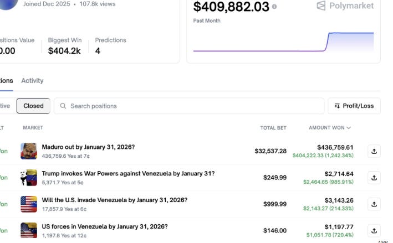Open the U.S. invade Venezuela market thumbnail
393x243 pixels.
pos(29,204)
